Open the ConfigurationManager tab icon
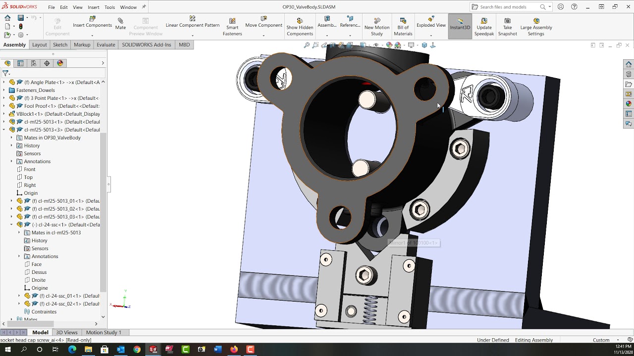This screenshot has height=356, width=634. click(x=34, y=63)
